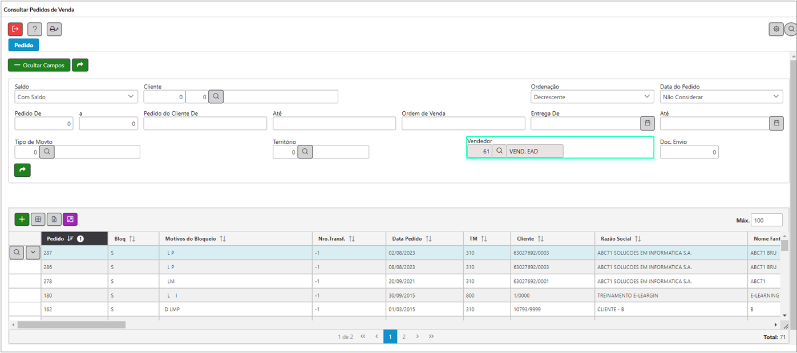Open the Cliente lookup magnifier

tap(216, 96)
